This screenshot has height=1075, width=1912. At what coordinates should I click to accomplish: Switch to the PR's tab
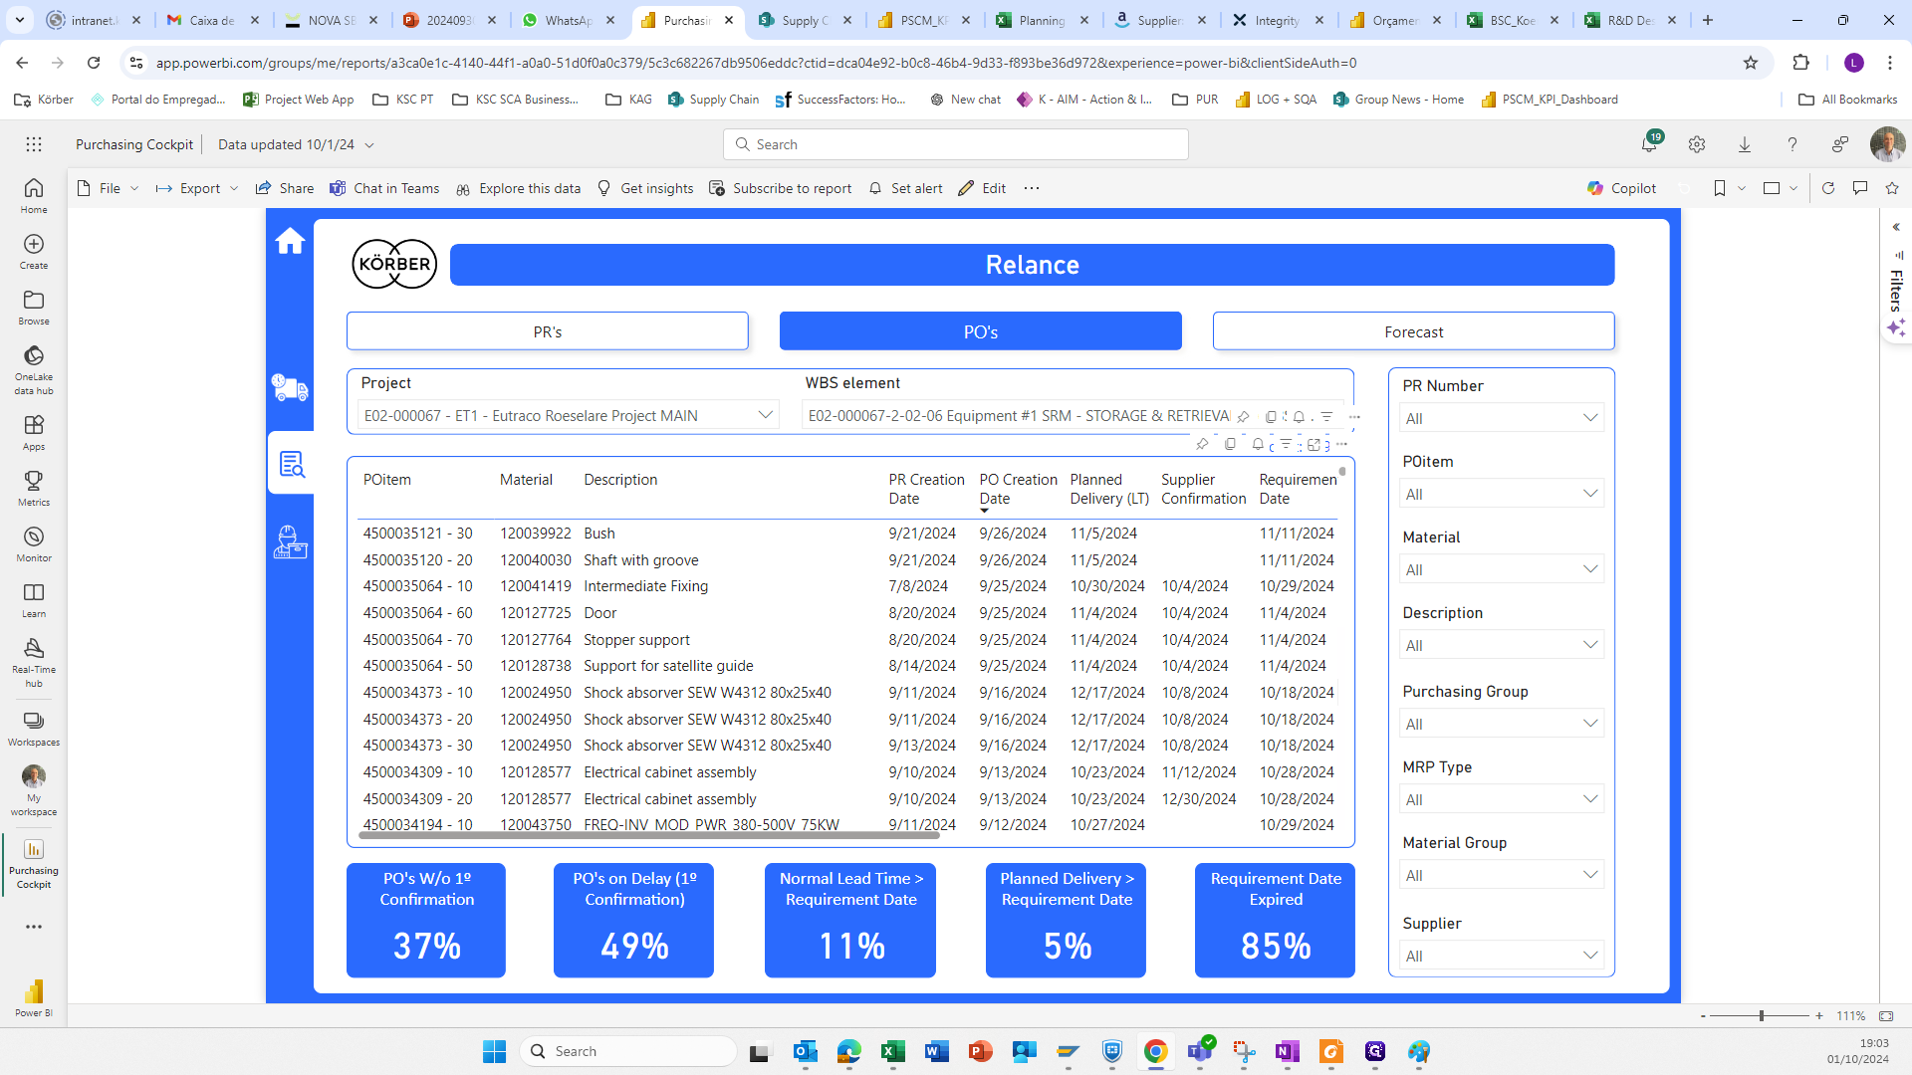[x=548, y=331]
